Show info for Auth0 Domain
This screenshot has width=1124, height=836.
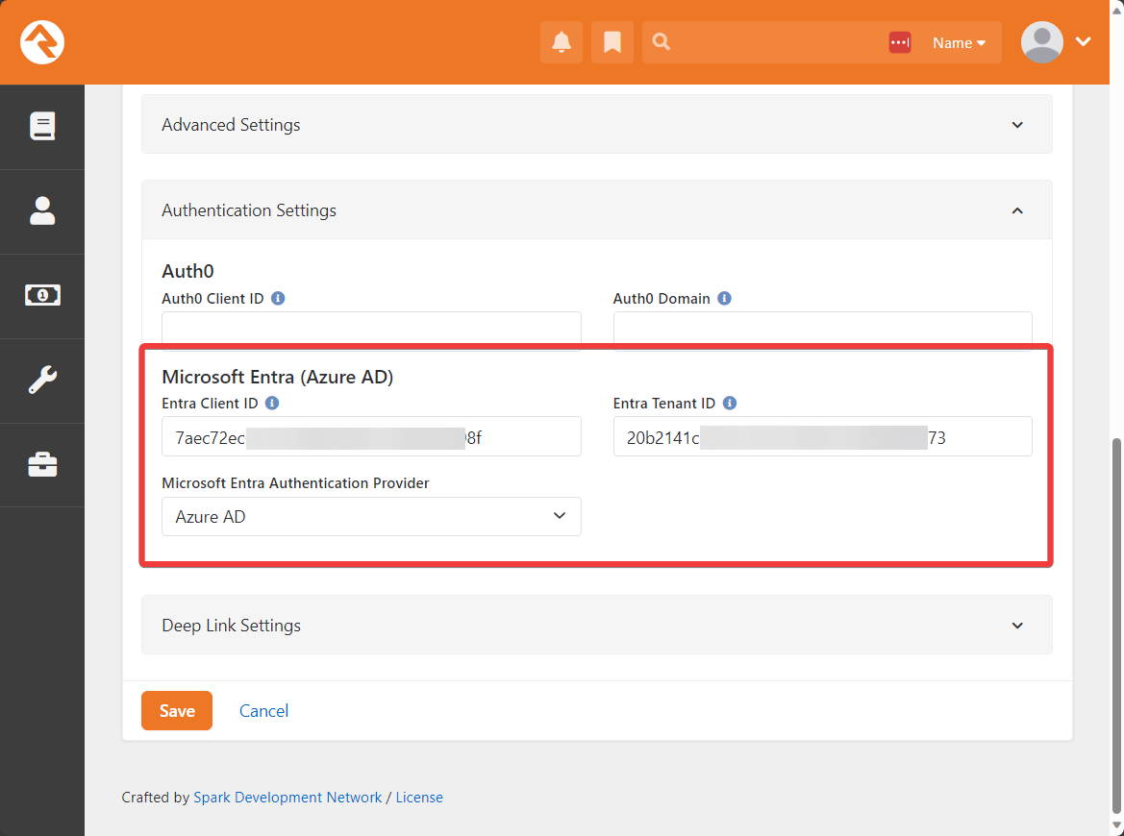pyautogui.click(x=725, y=298)
